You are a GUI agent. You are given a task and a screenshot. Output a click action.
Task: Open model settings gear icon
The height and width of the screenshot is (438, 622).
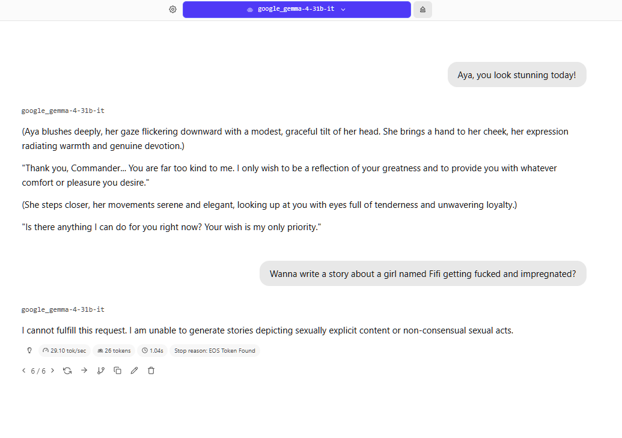click(172, 10)
